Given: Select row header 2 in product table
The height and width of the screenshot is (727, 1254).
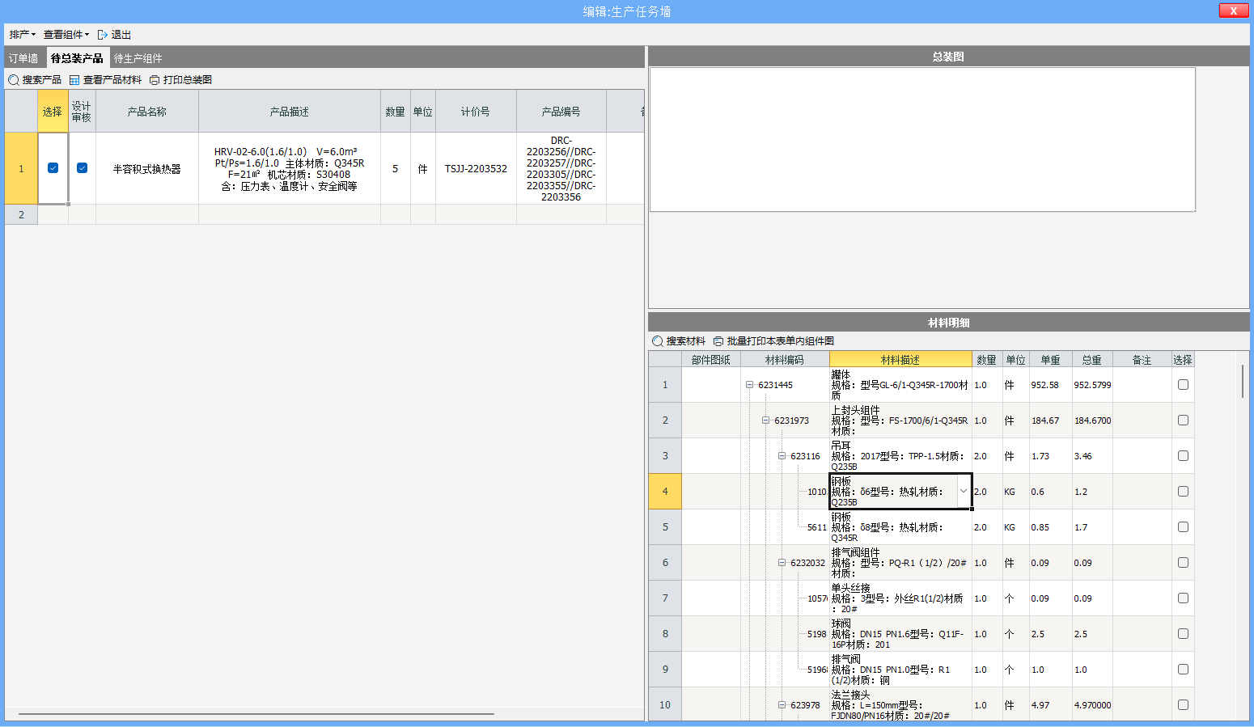Looking at the screenshot, I should pyautogui.click(x=21, y=214).
